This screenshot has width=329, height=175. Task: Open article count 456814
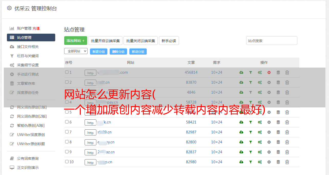[191, 72]
